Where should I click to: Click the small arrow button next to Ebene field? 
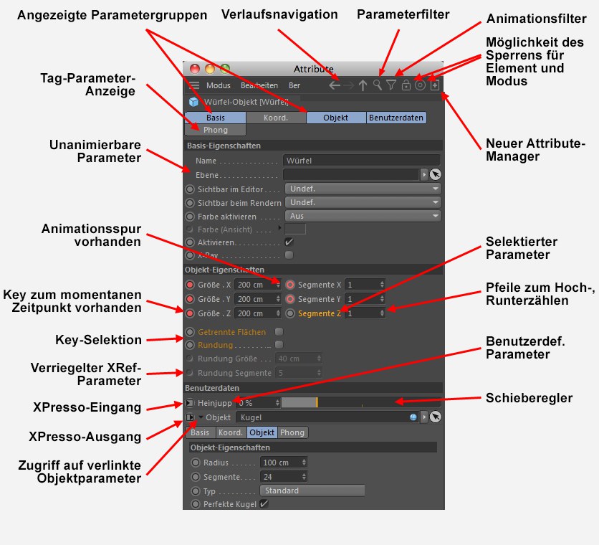pyautogui.click(x=424, y=174)
